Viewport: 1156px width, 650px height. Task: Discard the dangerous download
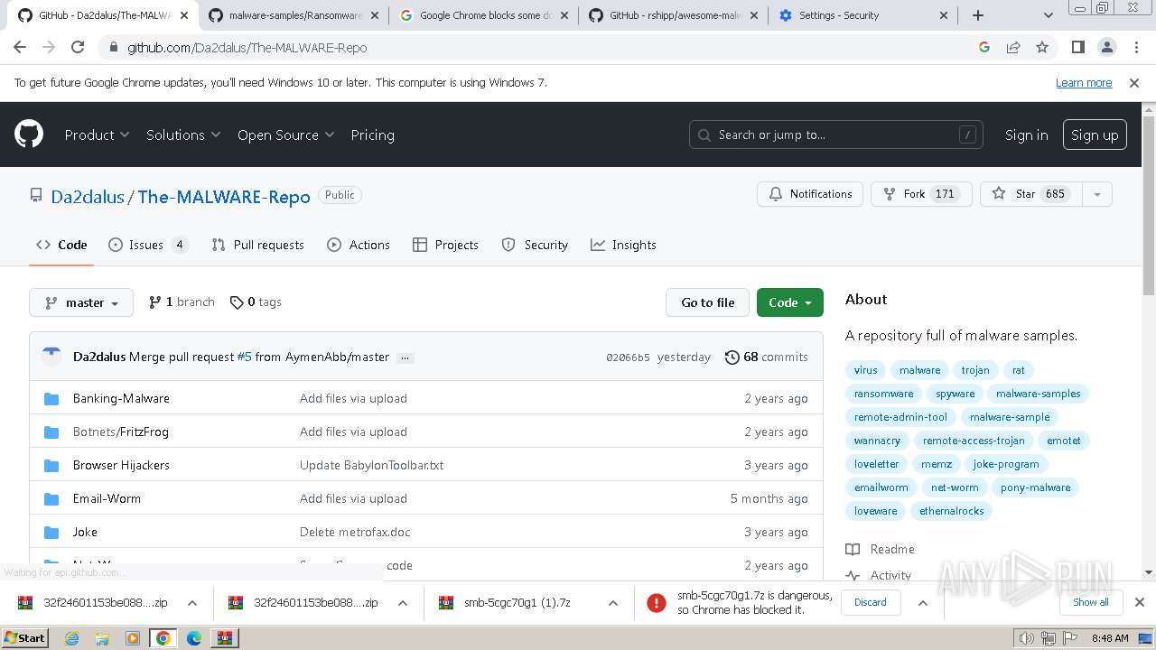(x=871, y=602)
